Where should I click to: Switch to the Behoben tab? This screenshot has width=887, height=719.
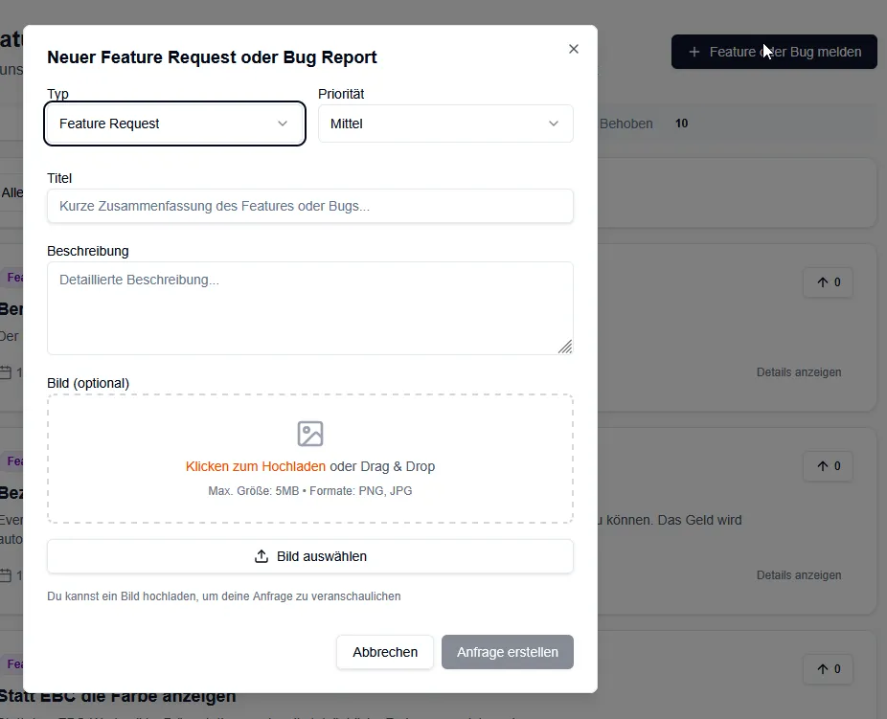pyautogui.click(x=626, y=124)
